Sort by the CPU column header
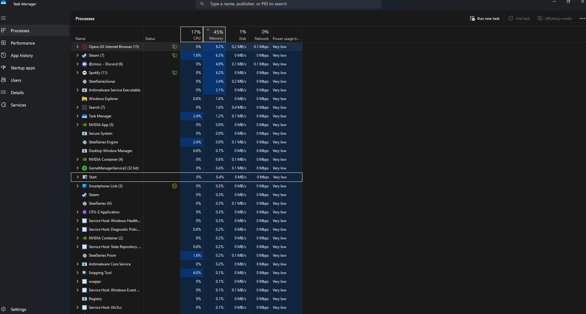The image size is (586, 314). [x=192, y=34]
